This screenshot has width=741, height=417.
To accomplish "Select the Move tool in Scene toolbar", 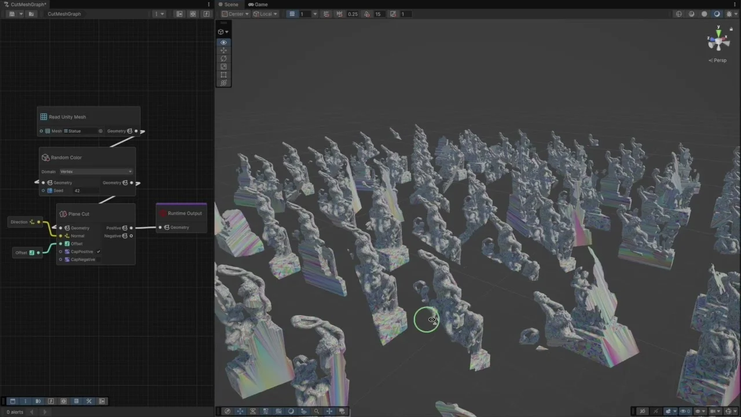I will pyautogui.click(x=223, y=50).
